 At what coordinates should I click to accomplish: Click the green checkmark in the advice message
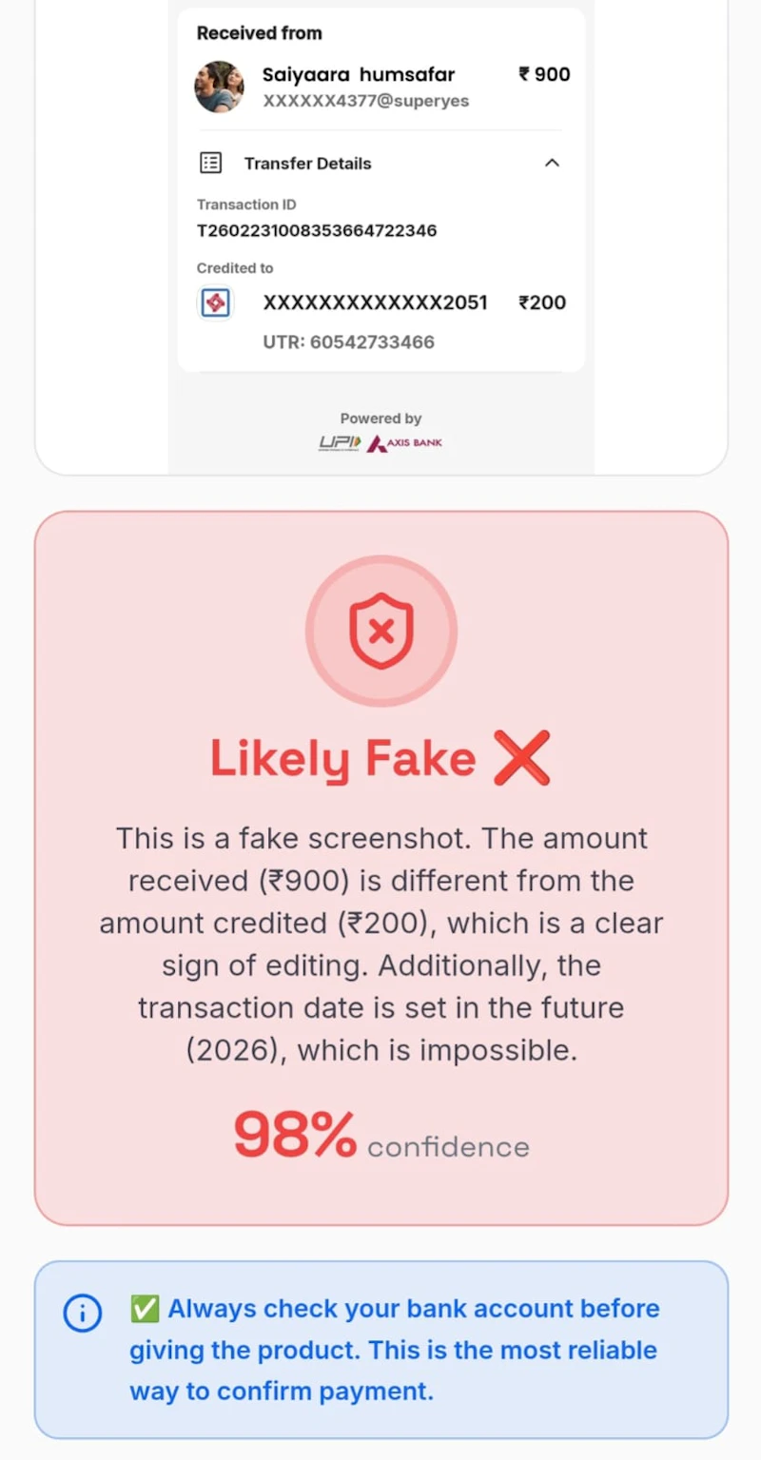tap(145, 1309)
